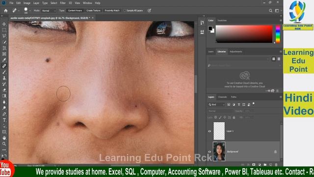Pick a hue from the spectrum slider
Image resolution: width=314 pixels, height=177 pixels.
tap(278, 34)
